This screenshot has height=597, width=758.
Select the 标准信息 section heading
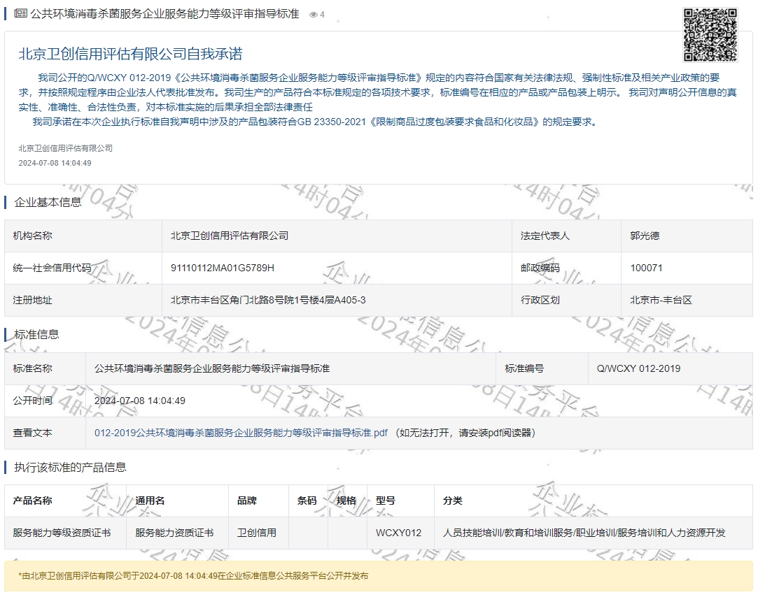pos(36,334)
